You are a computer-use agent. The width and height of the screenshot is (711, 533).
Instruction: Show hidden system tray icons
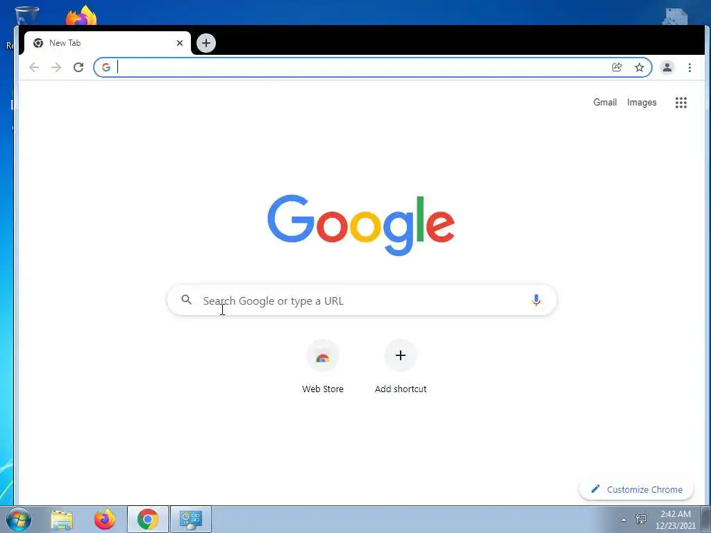(x=624, y=520)
